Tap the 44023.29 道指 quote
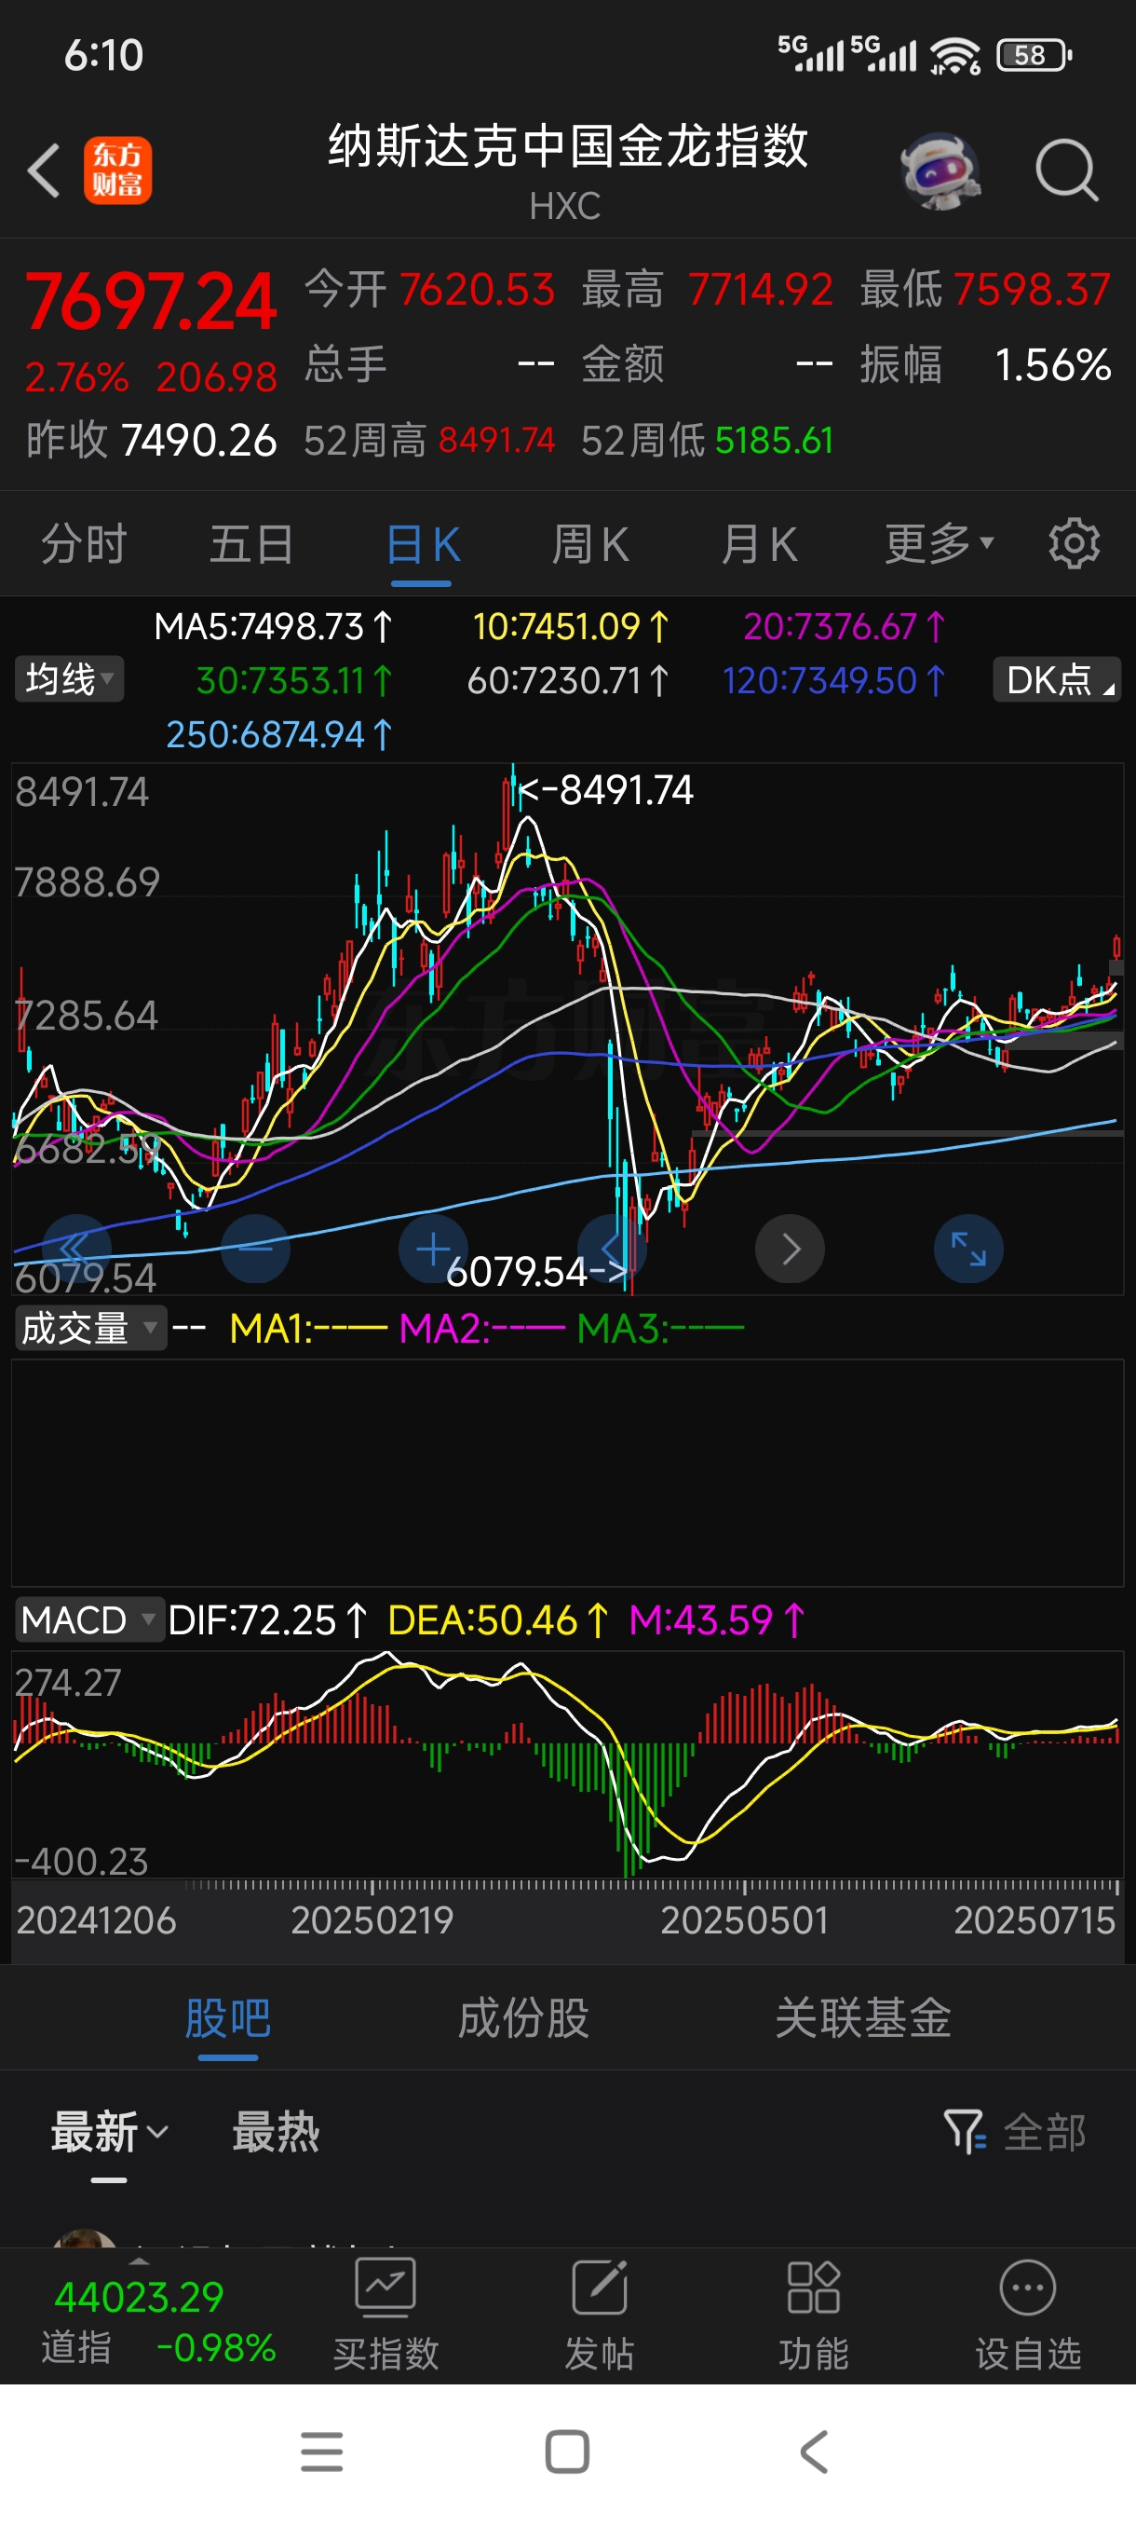Screen dimensions: 1136x2527 (x=139, y=2297)
